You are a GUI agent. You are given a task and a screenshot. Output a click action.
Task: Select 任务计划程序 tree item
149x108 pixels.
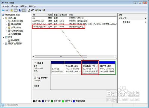[17, 21]
